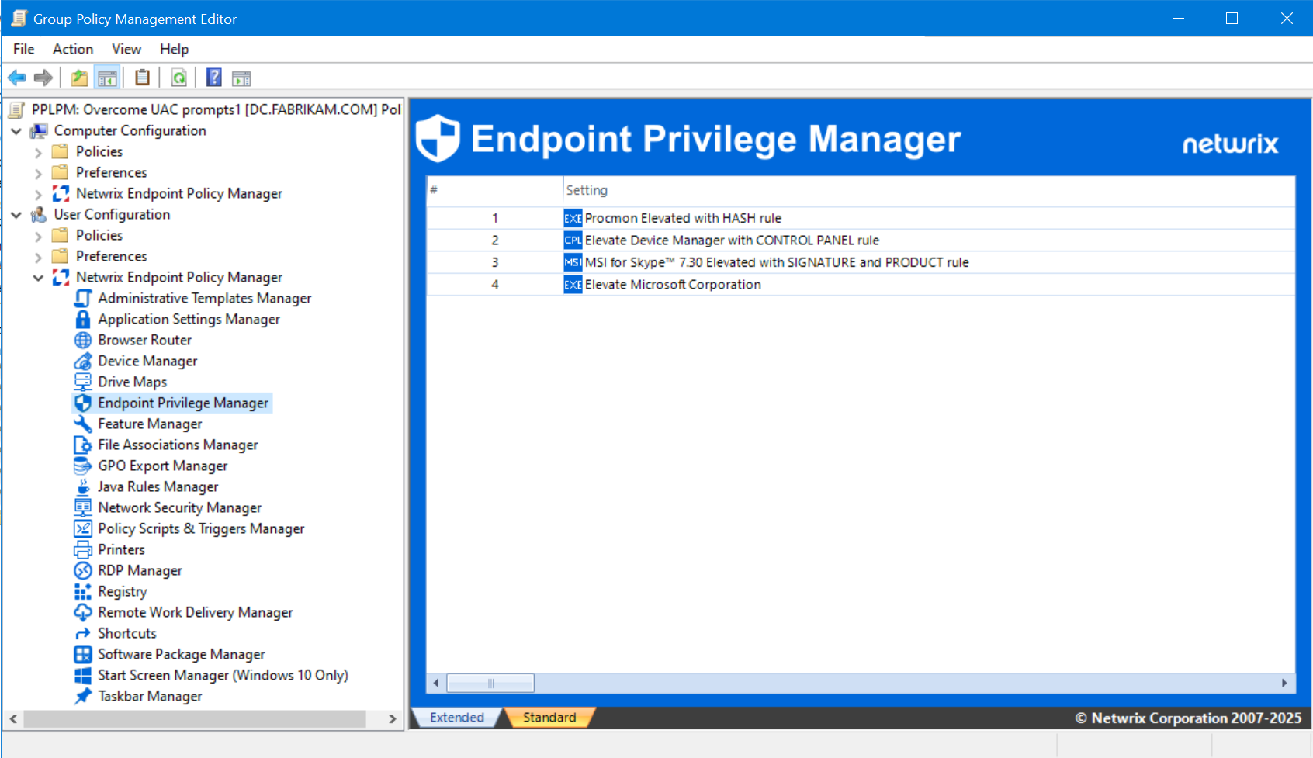1313x758 pixels.
Task: Click the Software Package Manager icon
Action: pos(83,654)
